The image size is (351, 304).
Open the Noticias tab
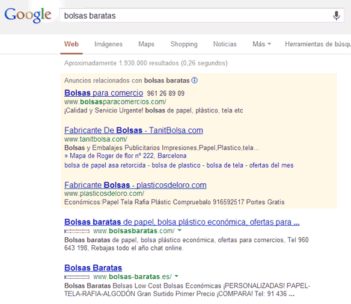pos(225,44)
